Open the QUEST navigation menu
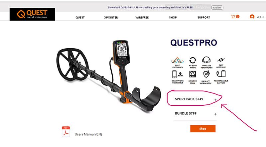Screen dimensions: 266x147 click(x=80, y=18)
